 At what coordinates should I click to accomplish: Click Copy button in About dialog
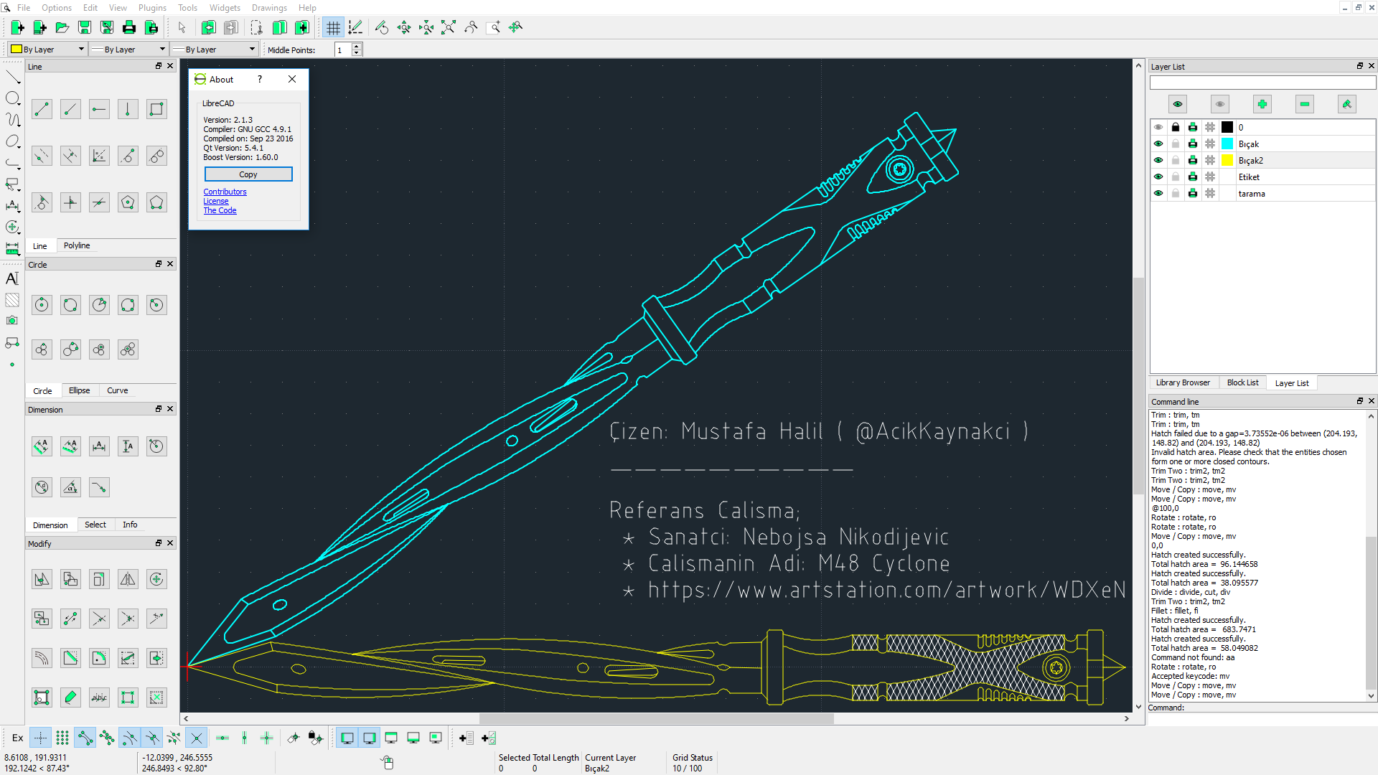point(248,174)
